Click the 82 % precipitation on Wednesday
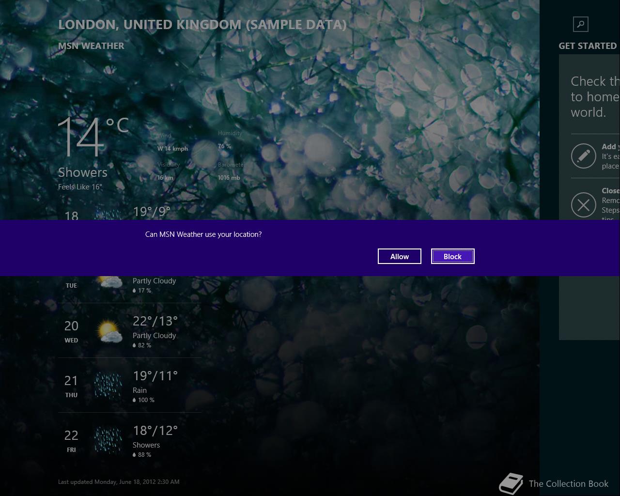The width and height of the screenshot is (620, 496). click(142, 345)
